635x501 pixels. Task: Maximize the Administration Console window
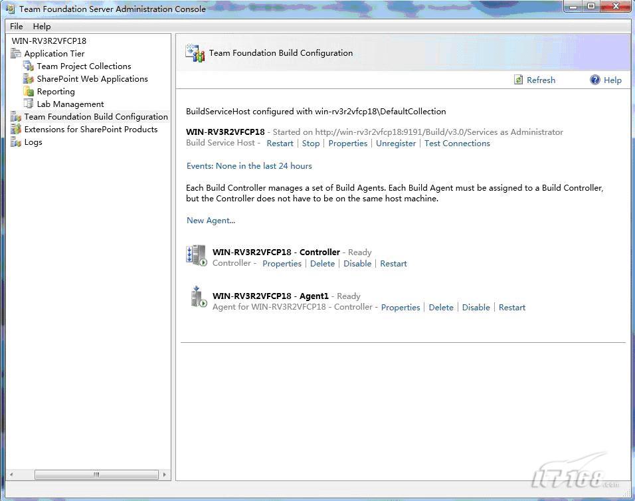591,7
